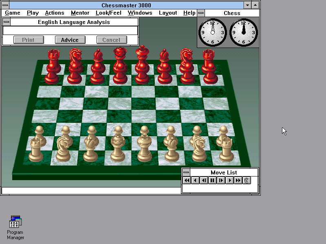Select the white kingside bishop

[172, 150]
